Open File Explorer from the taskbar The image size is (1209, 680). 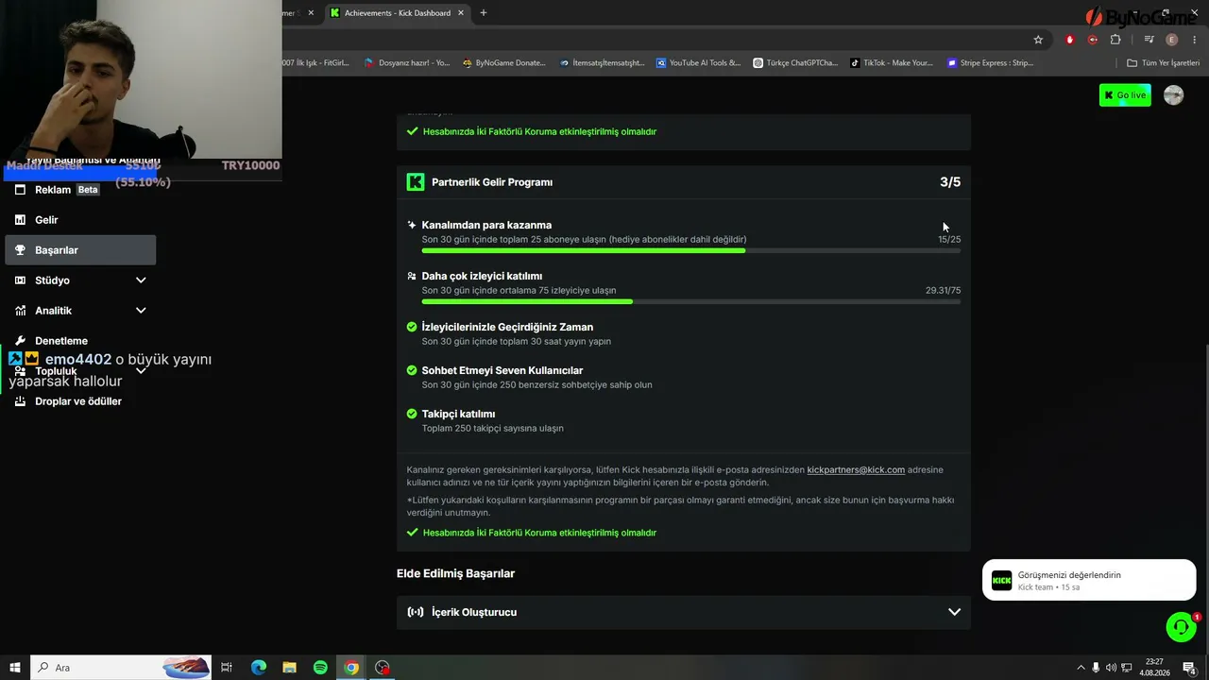(290, 668)
